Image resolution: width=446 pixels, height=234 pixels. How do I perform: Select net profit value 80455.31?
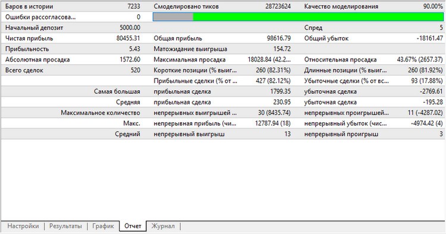pos(128,39)
